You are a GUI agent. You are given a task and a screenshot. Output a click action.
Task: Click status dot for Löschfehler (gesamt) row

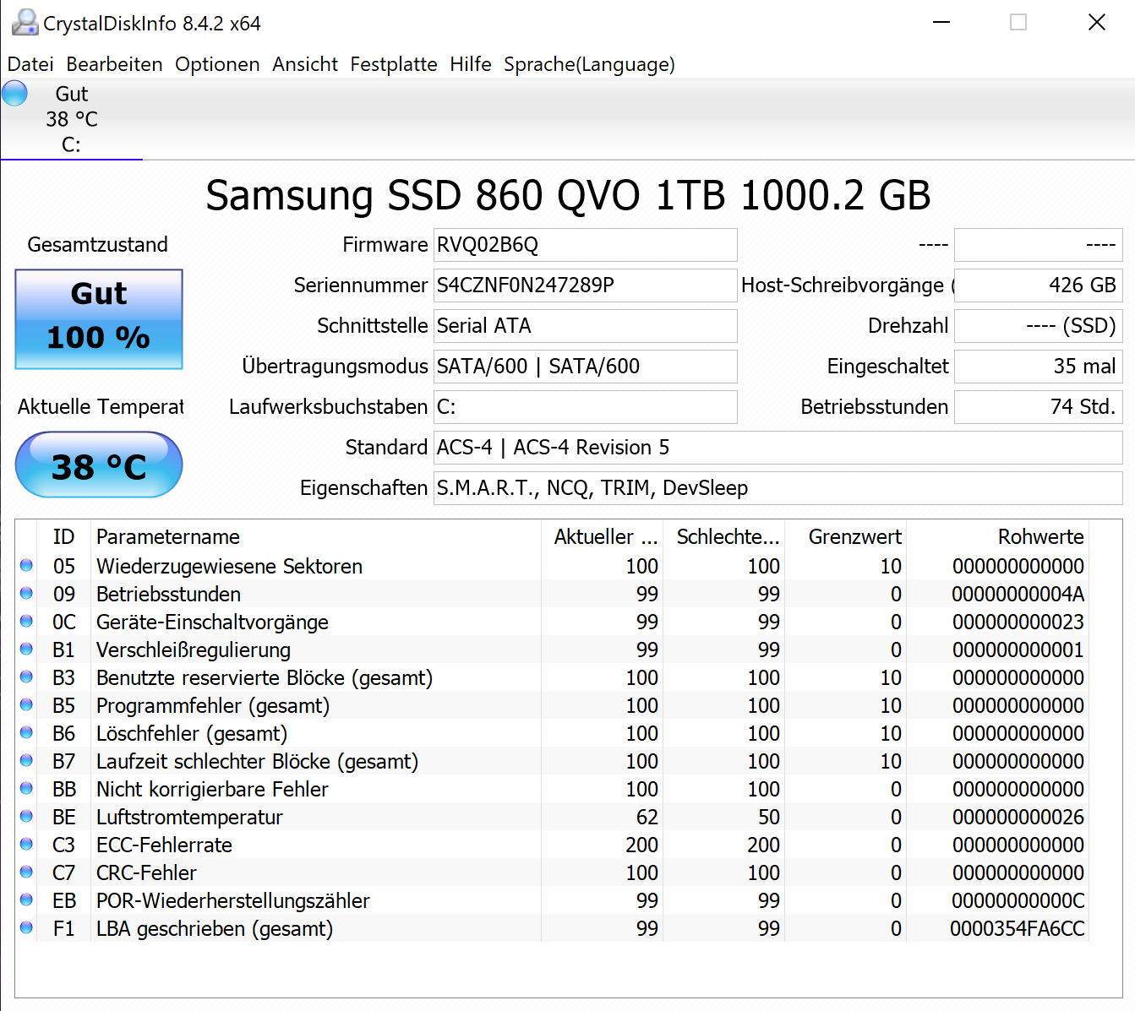coord(26,732)
